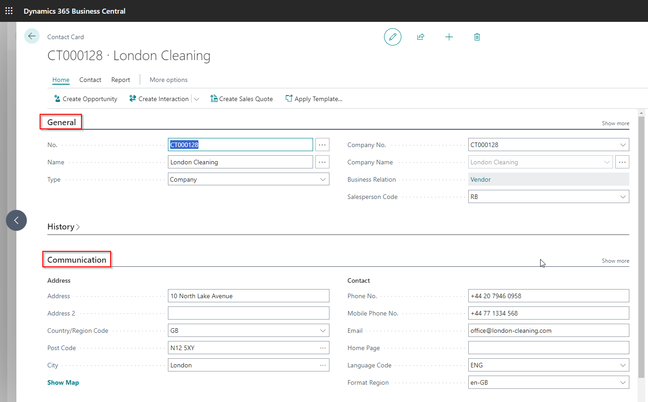Expand the Format Region dropdown
This screenshot has width=648, height=402.
pyautogui.click(x=623, y=382)
